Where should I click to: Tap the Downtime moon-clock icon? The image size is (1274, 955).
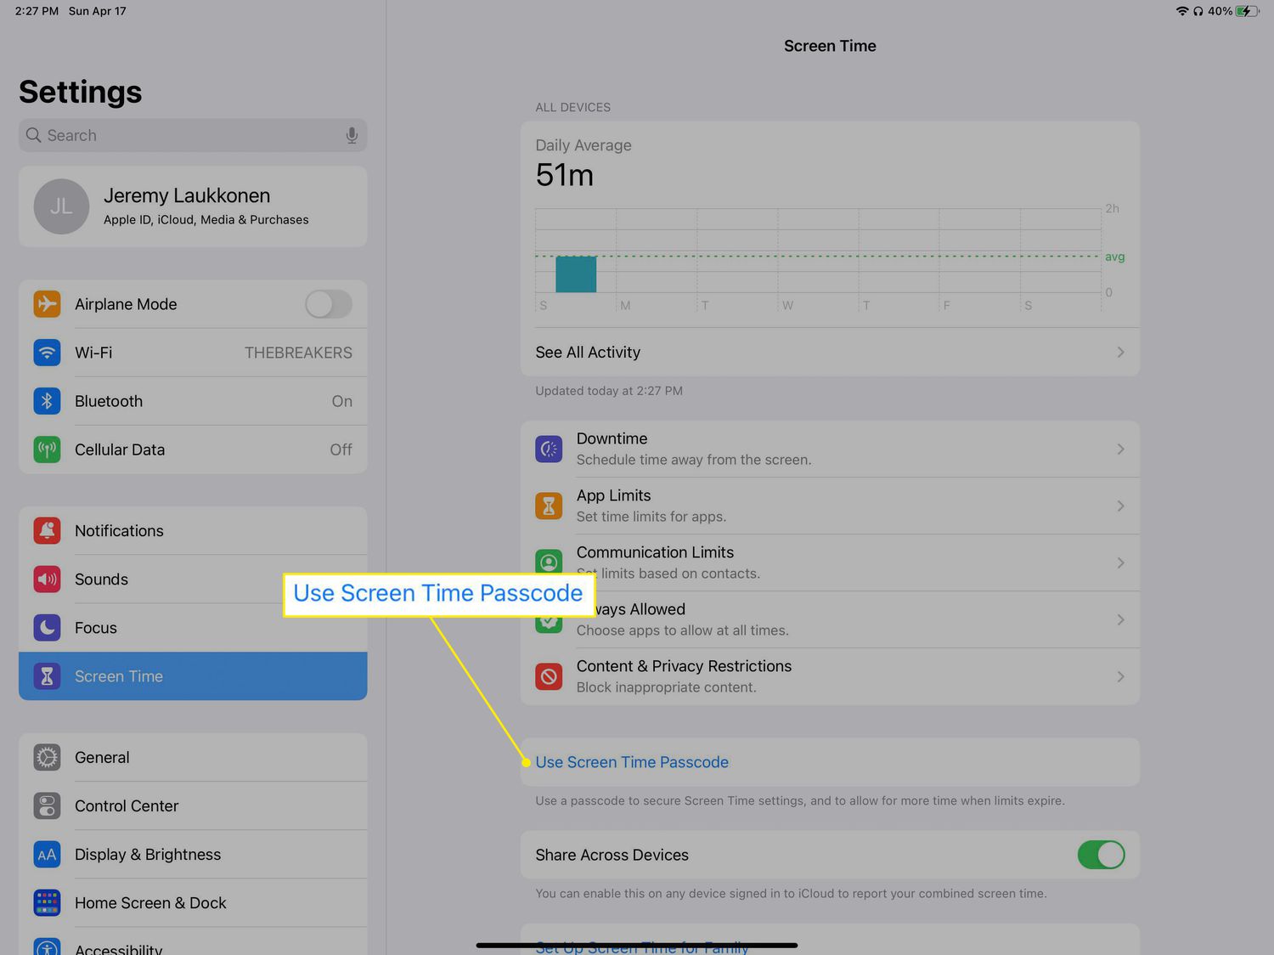tap(549, 449)
